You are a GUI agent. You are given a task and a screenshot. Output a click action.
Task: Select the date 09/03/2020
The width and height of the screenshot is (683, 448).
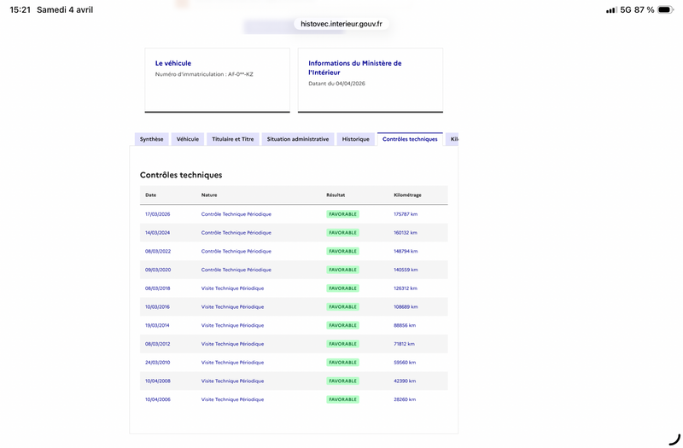click(158, 270)
